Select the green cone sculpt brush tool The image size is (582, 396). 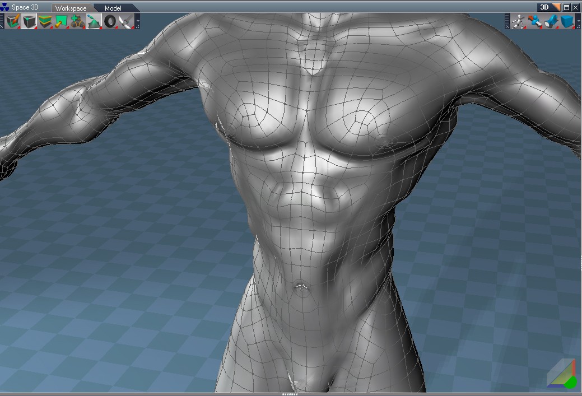coord(94,21)
